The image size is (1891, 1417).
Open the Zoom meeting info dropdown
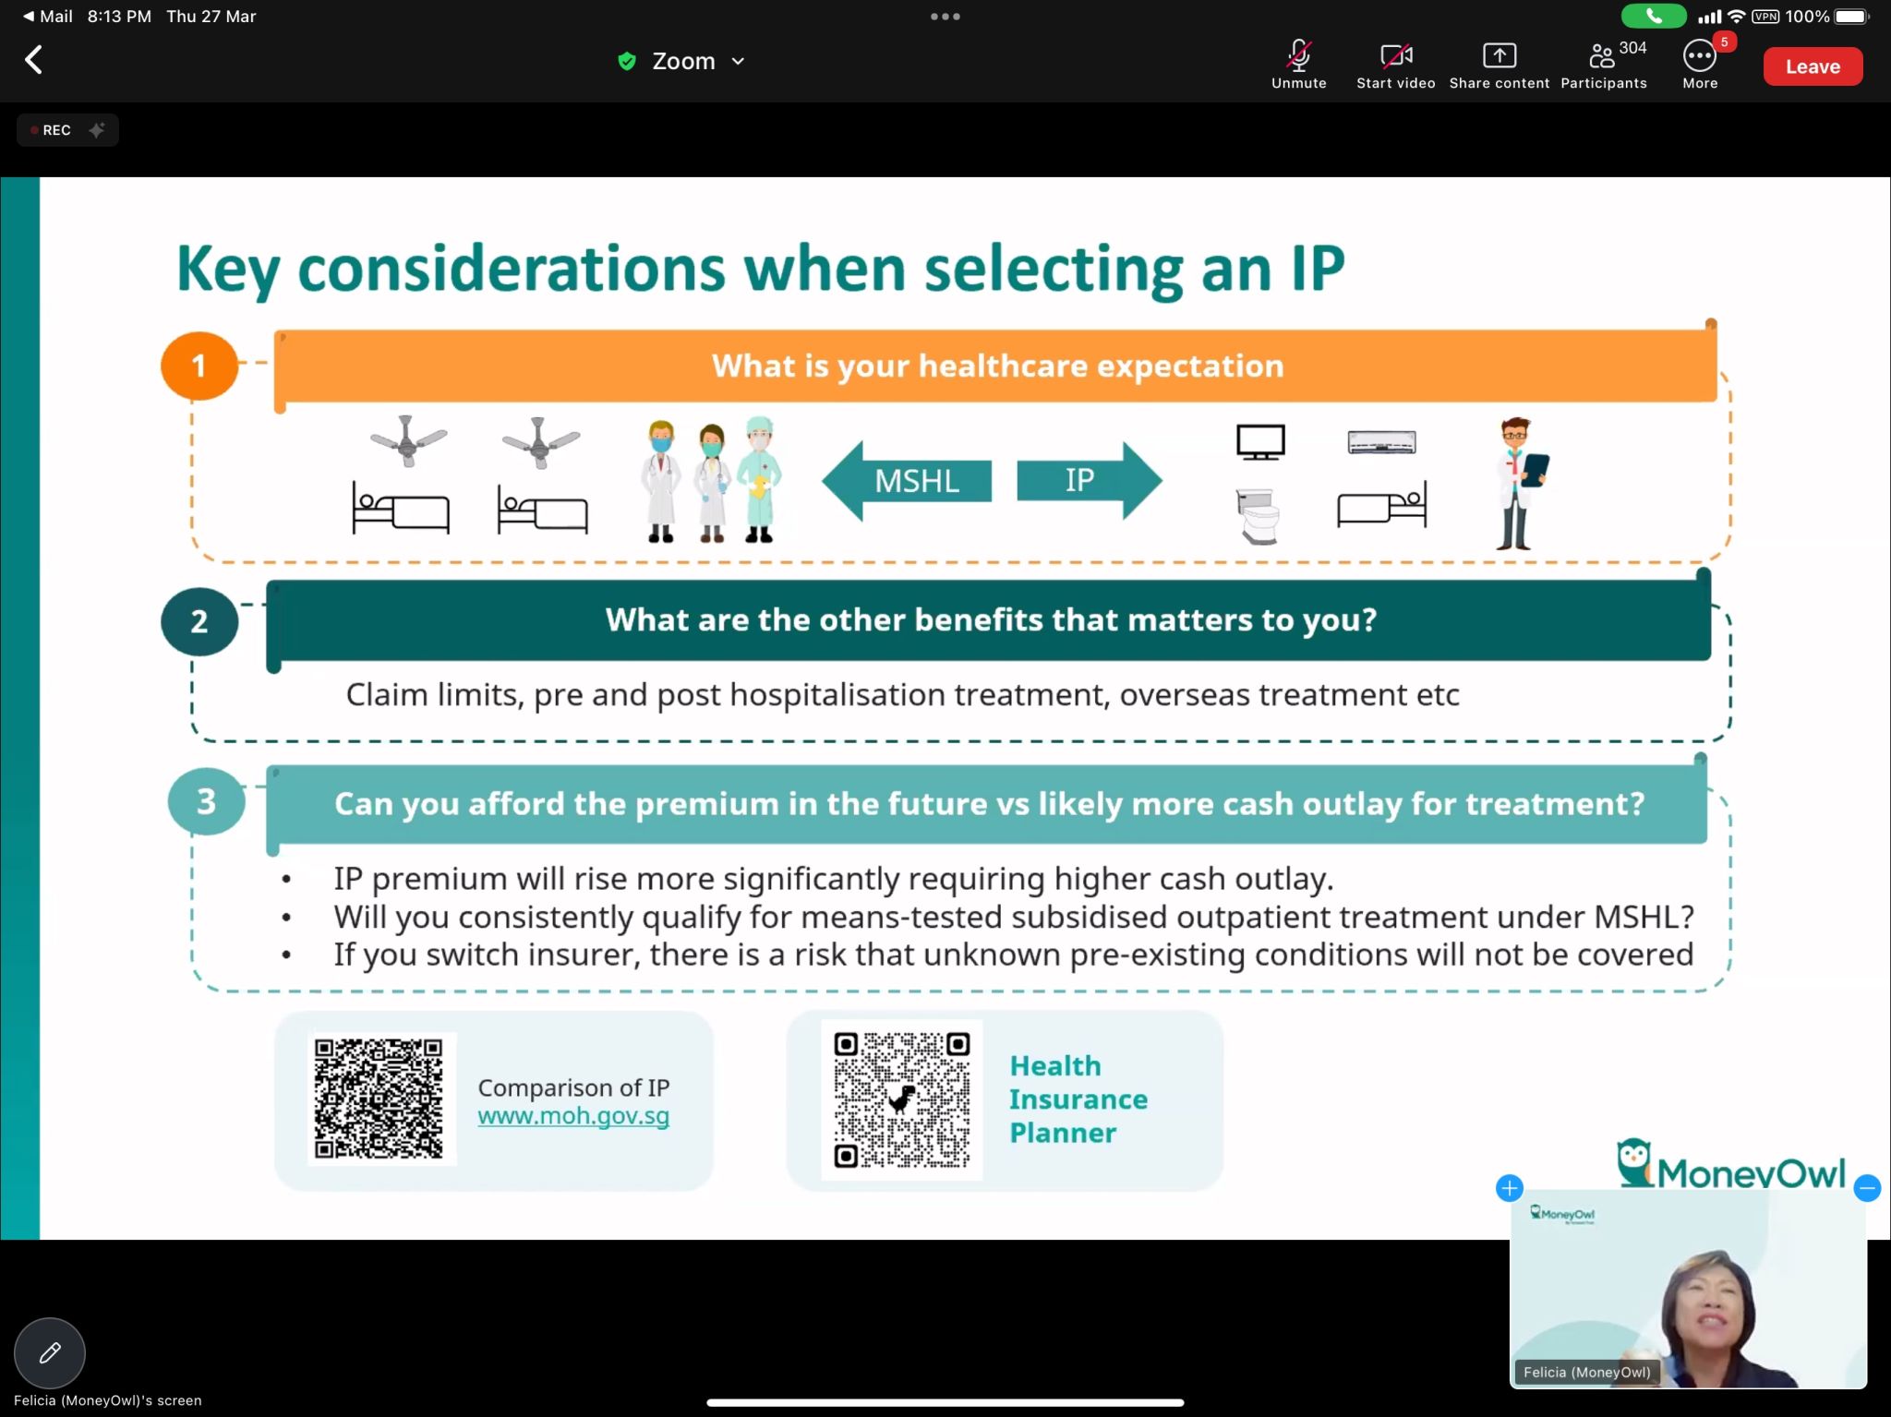(697, 61)
